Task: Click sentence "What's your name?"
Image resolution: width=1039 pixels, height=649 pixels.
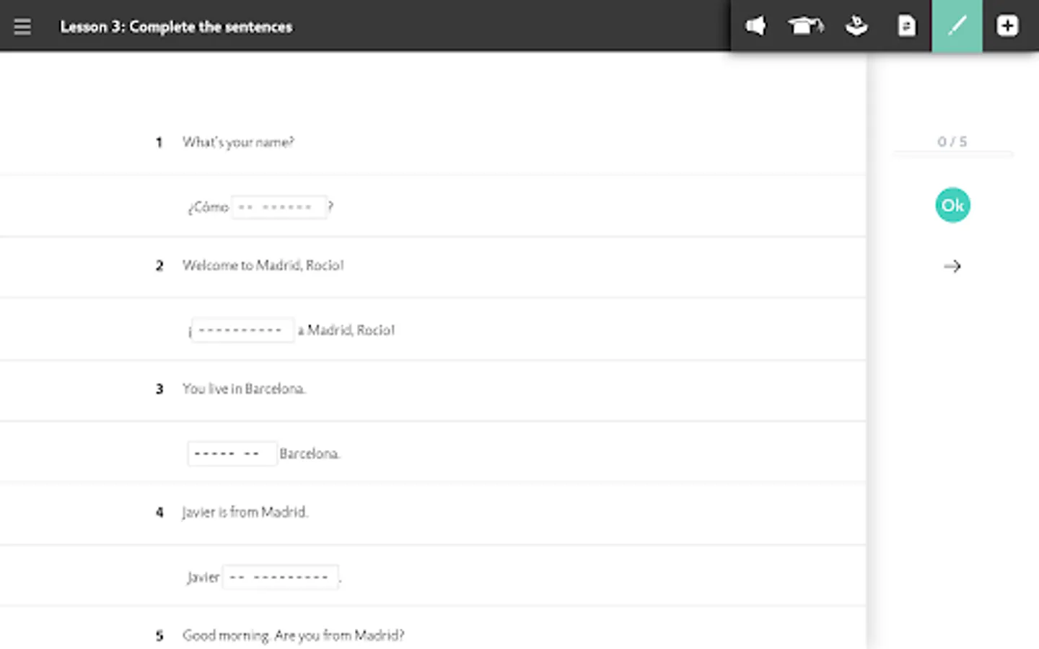Action: [x=238, y=142]
